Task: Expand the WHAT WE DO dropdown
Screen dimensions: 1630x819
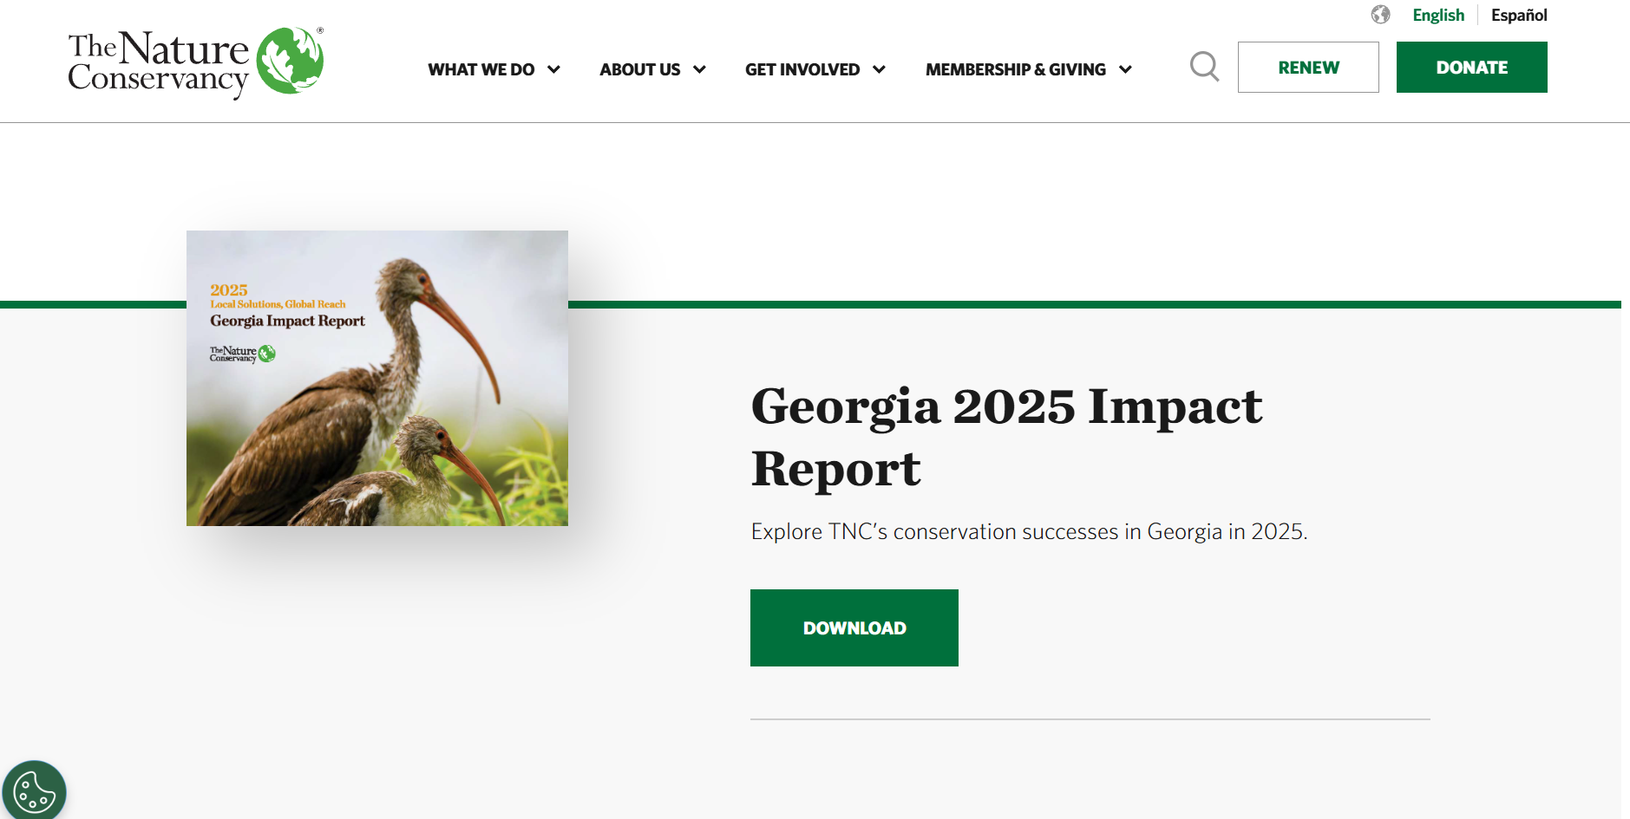Action: [x=494, y=69]
